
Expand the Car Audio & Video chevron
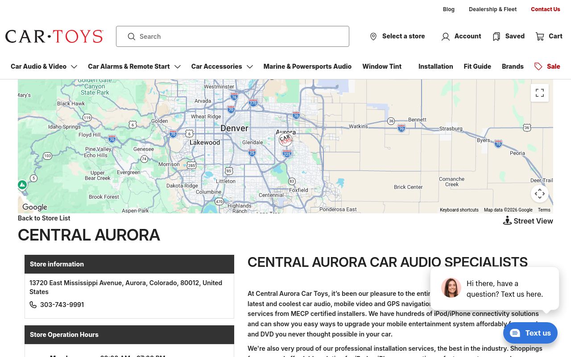(74, 66)
